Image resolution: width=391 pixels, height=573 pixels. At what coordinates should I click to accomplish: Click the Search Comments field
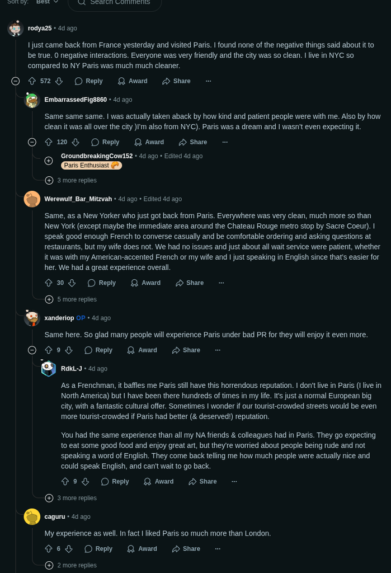pyautogui.click(x=120, y=2)
